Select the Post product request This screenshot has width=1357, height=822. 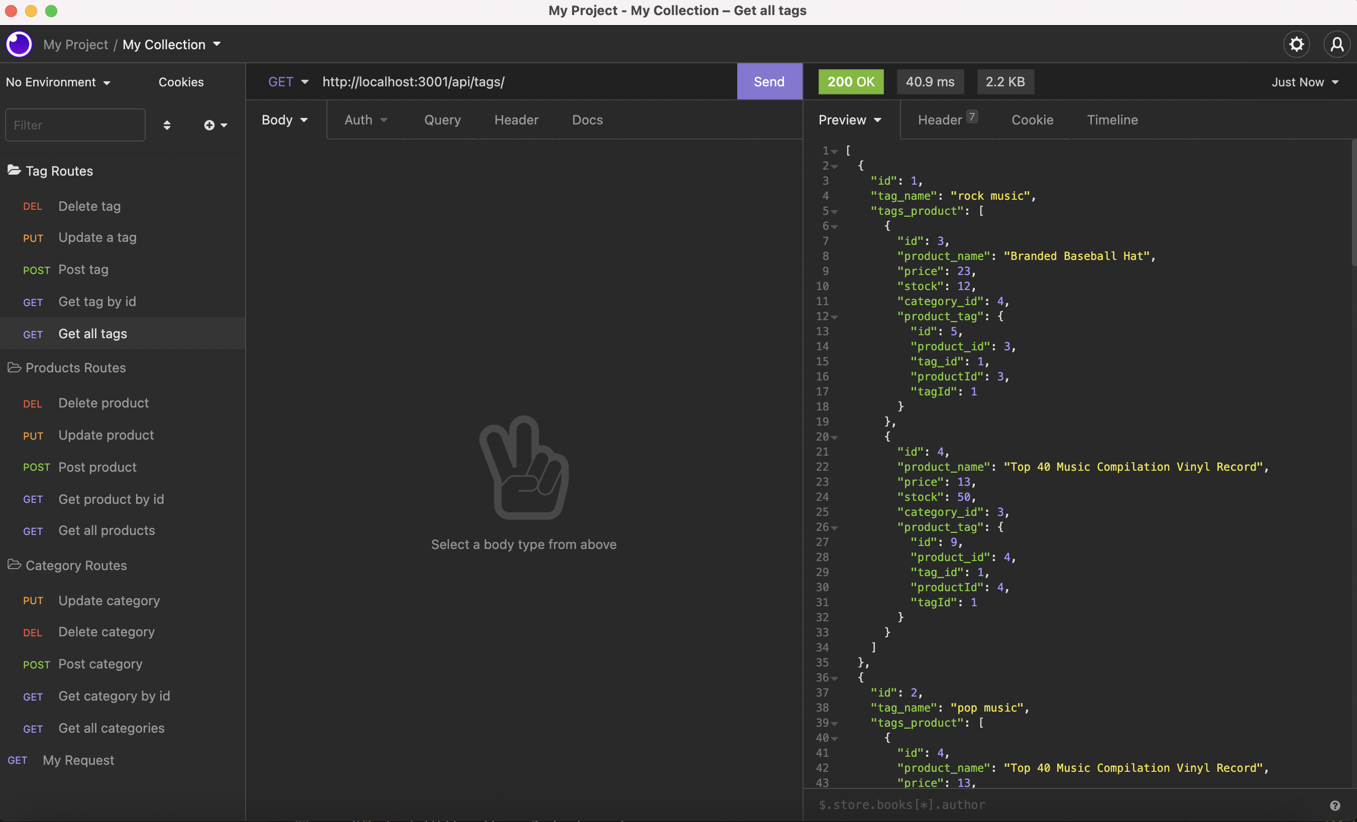coord(97,467)
